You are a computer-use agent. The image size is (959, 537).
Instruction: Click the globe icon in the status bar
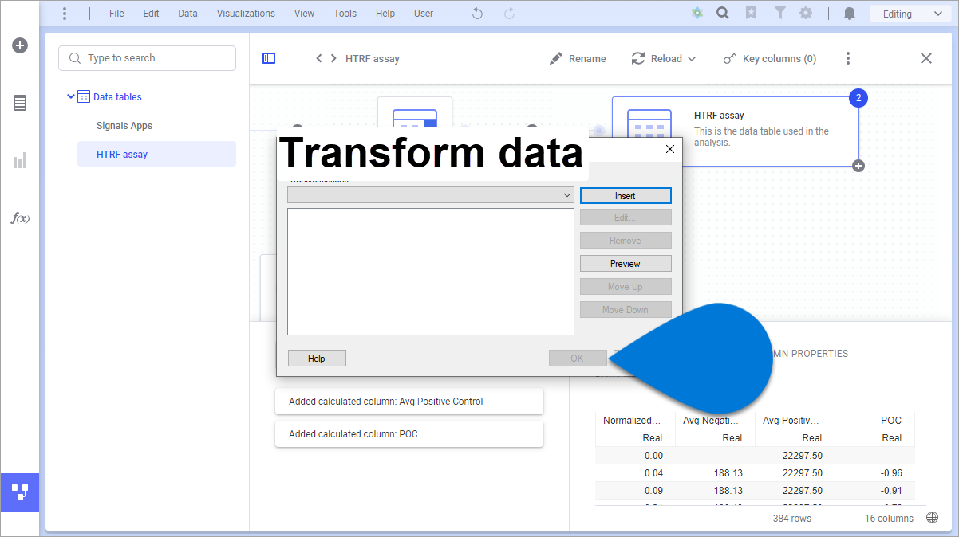(933, 518)
